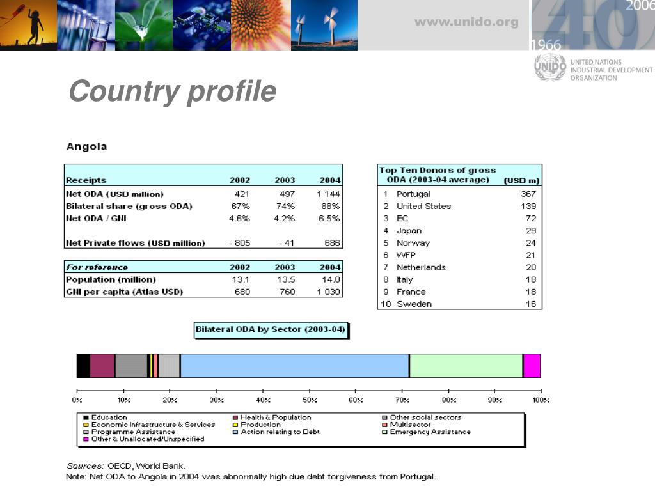Viewport: 655px width, 491px height.
Task: Click the 'Net ODA (USD million)' row label
Action: (x=114, y=194)
